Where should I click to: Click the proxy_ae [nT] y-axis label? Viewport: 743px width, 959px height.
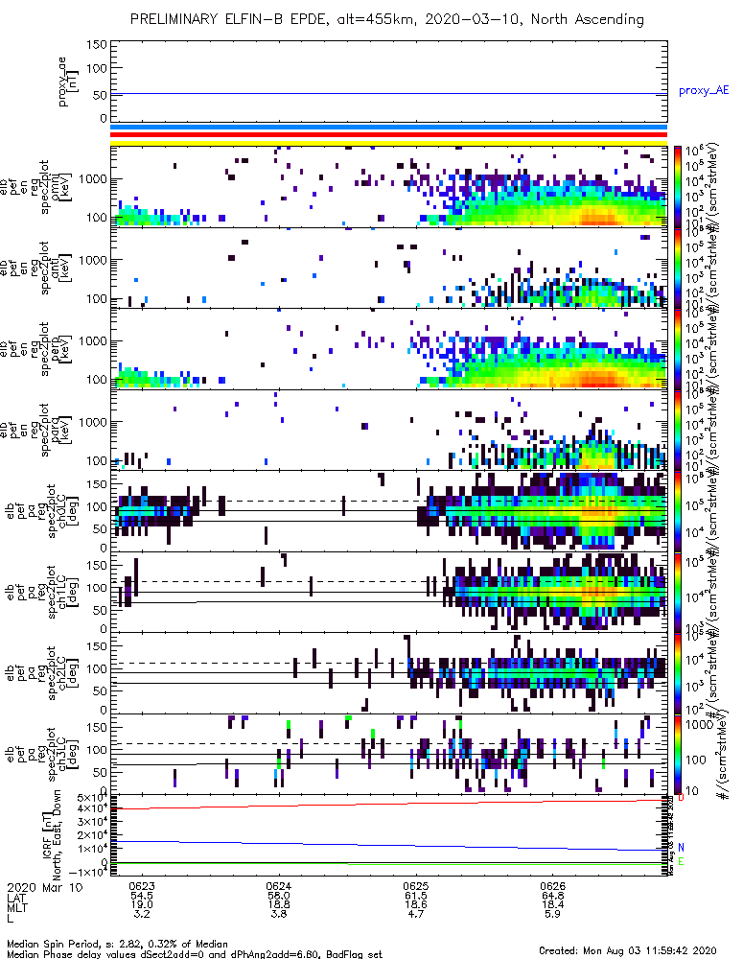pos(67,82)
